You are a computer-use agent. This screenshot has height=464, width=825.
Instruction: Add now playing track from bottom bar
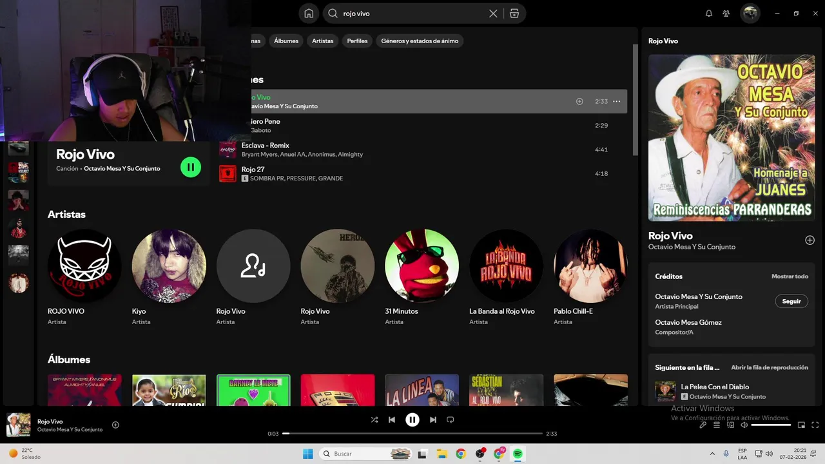tap(115, 425)
